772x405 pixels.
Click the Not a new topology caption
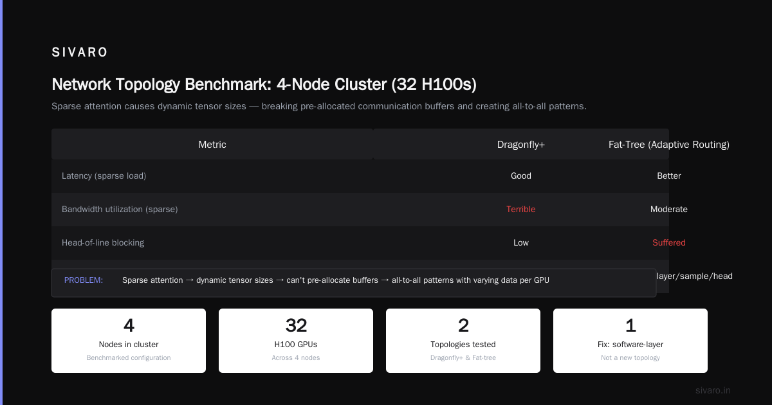(630, 357)
